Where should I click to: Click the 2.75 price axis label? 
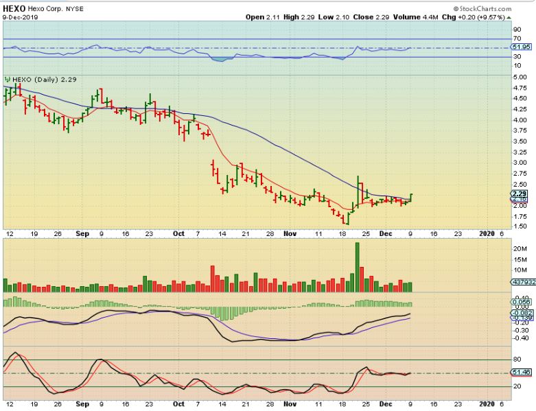[x=520, y=174]
